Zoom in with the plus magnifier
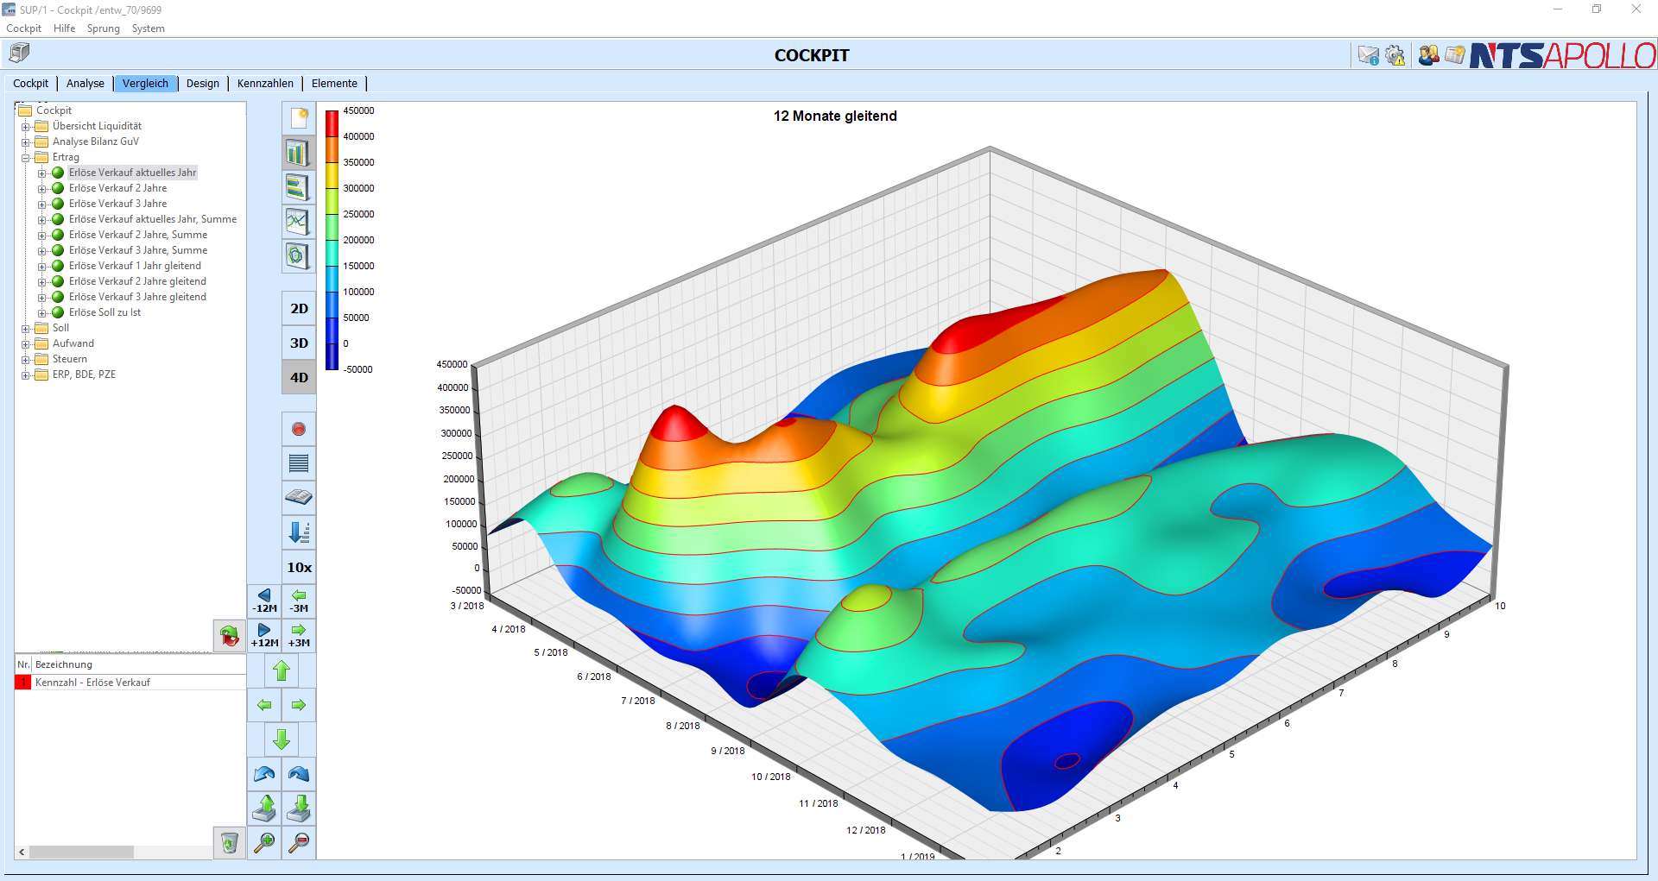 click(264, 842)
